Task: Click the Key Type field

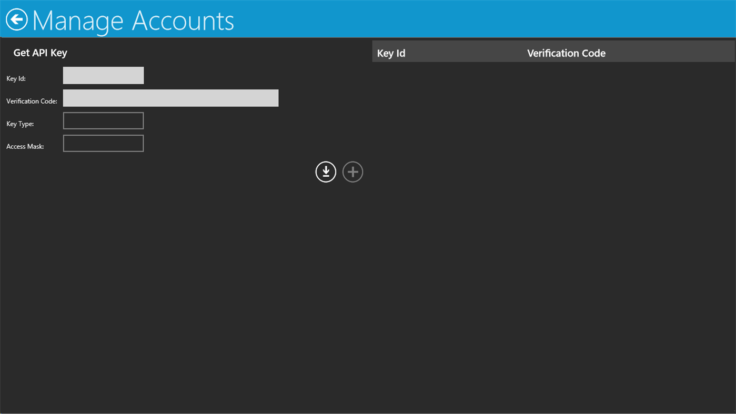Action: click(103, 120)
